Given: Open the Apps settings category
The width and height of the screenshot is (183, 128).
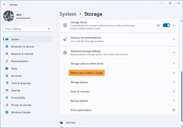Looking at the screenshot, I should point(14,69).
